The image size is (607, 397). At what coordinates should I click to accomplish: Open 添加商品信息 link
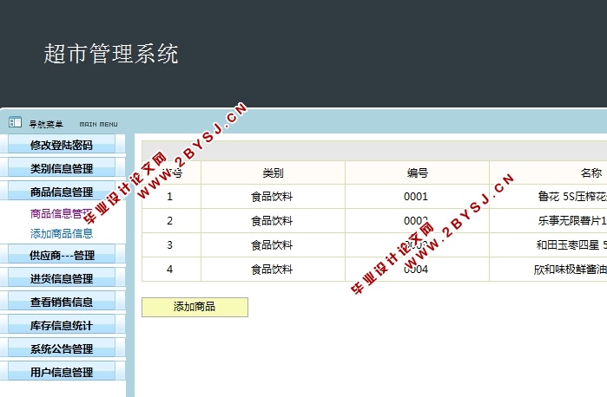coord(62,233)
